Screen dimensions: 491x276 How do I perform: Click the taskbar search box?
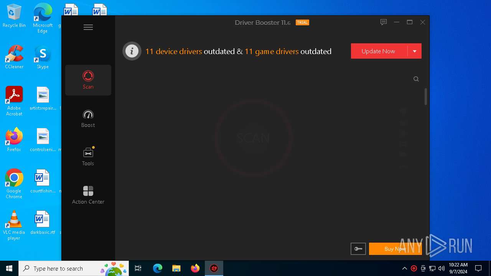point(74,268)
